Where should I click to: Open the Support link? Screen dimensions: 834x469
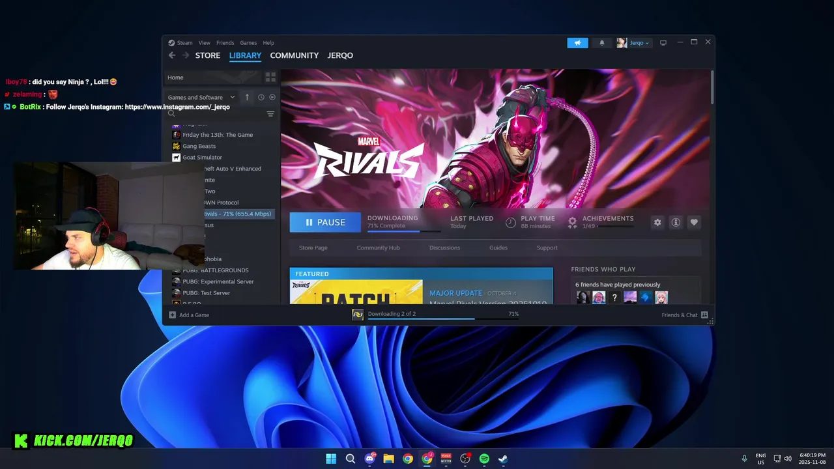(x=547, y=248)
